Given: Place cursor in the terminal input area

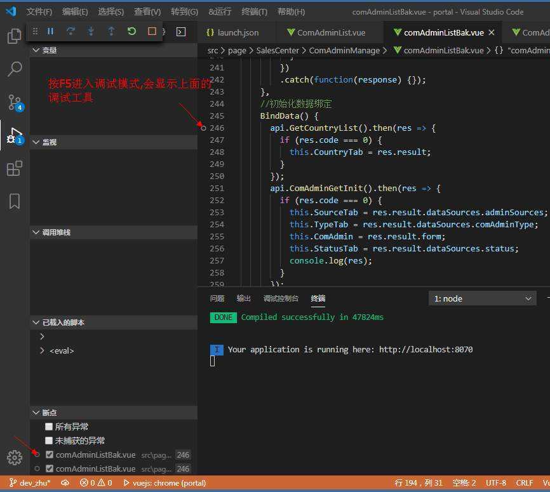Looking at the screenshot, I should click(x=213, y=361).
